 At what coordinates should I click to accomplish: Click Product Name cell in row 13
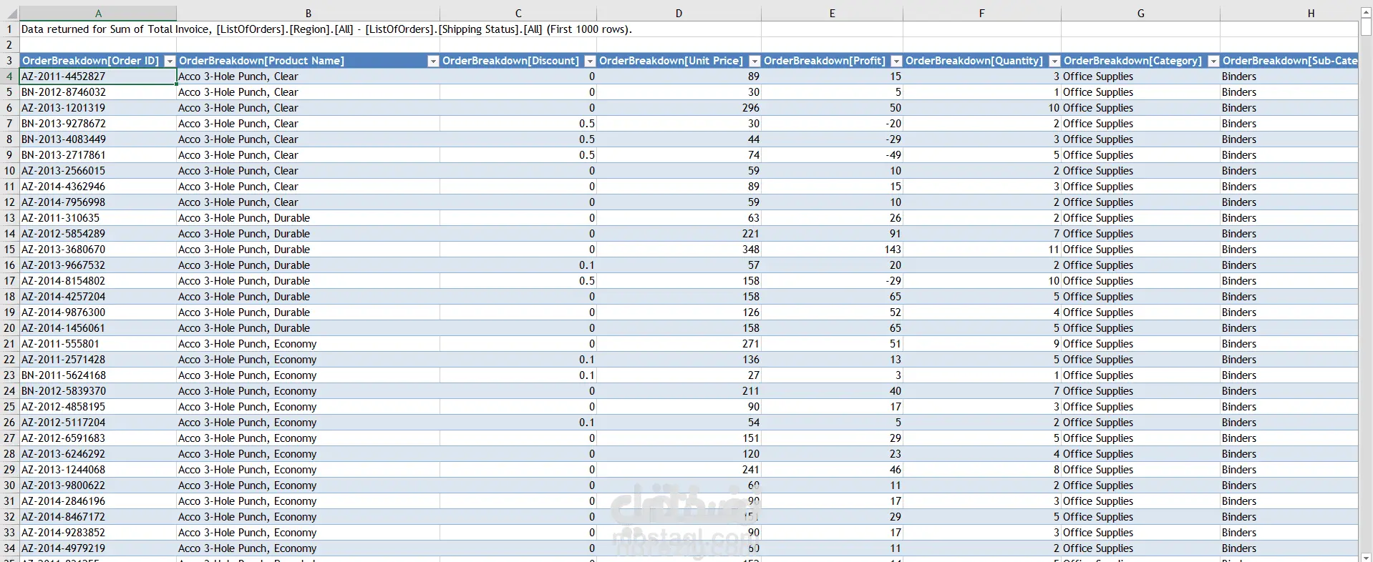(309, 218)
